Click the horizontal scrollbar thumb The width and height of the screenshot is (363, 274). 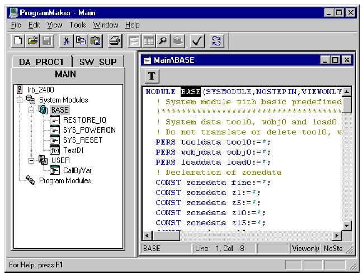click(x=166, y=236)
